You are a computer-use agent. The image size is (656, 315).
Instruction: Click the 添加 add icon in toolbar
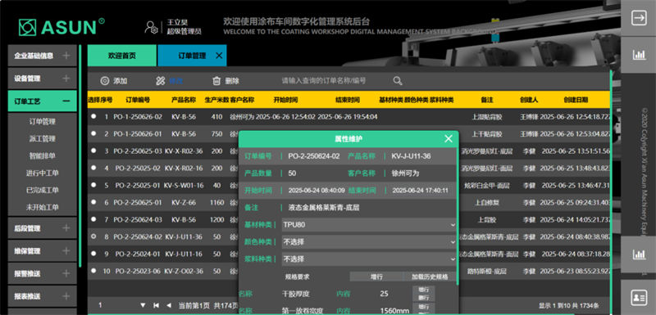pos(105,81)
